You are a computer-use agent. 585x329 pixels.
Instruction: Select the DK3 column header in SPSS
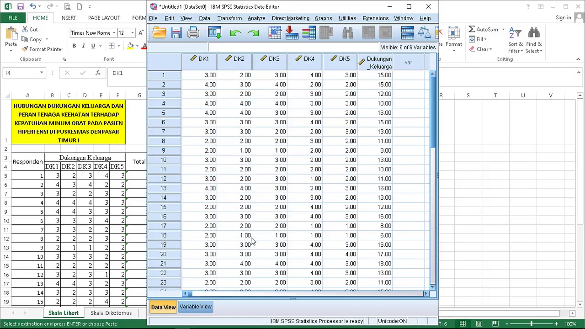270,62
